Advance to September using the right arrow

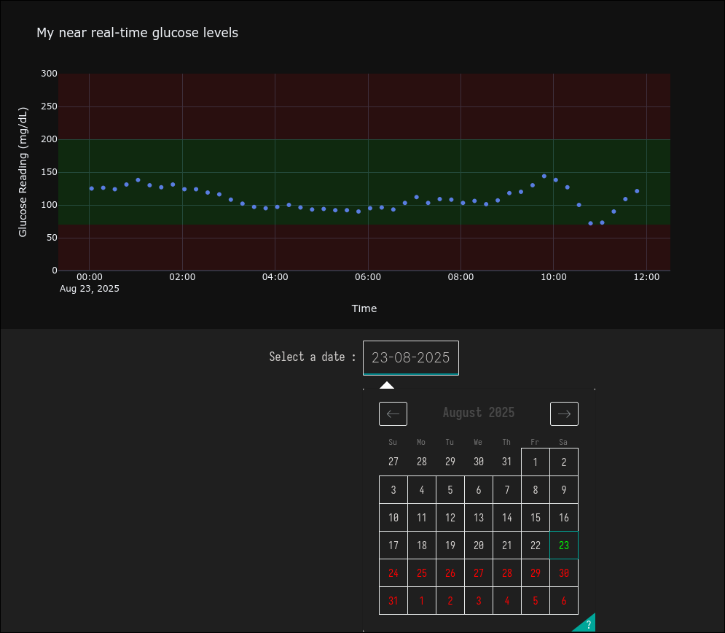tap(563, 413)
